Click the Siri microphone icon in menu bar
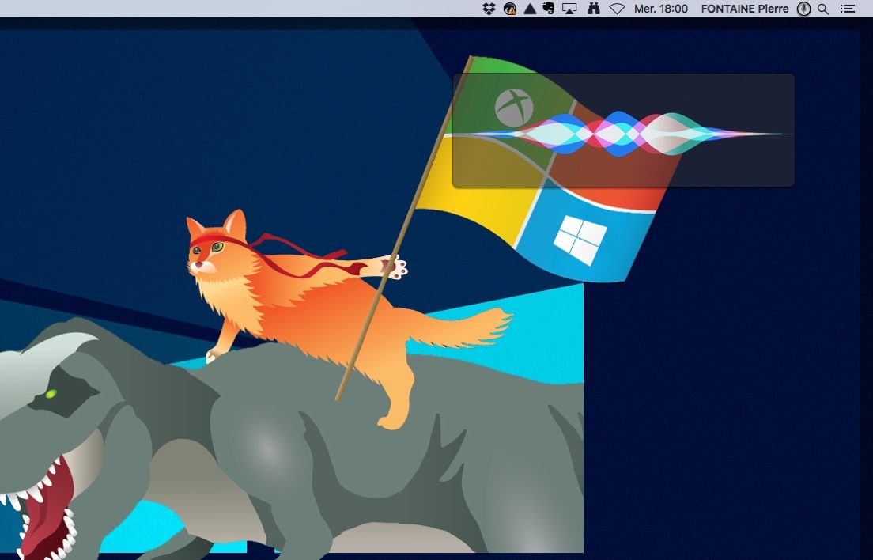 click(803, 9)
